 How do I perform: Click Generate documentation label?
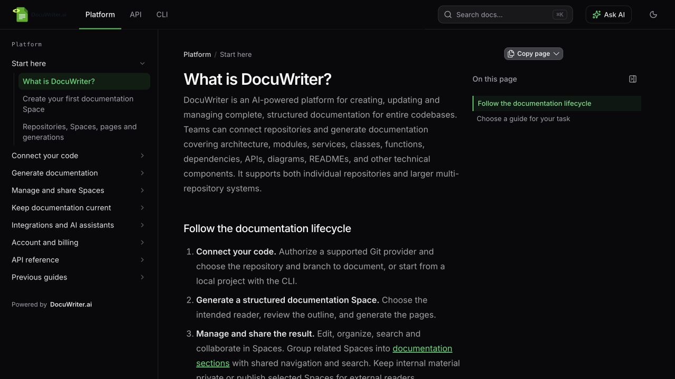[55, 173]
